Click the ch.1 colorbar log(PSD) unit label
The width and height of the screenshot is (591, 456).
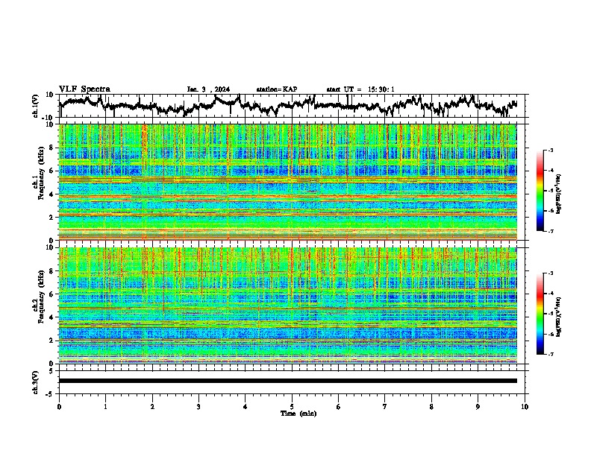(559, 194)
